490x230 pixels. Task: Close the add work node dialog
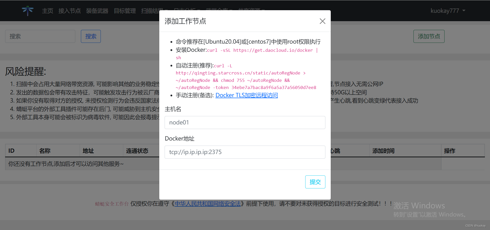click(322, 21)
